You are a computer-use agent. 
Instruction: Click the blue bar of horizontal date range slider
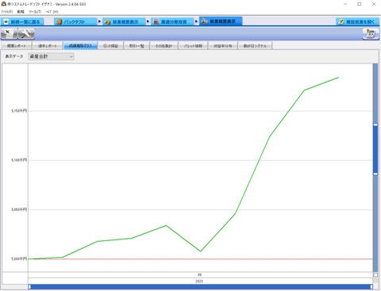coord(201,286)
